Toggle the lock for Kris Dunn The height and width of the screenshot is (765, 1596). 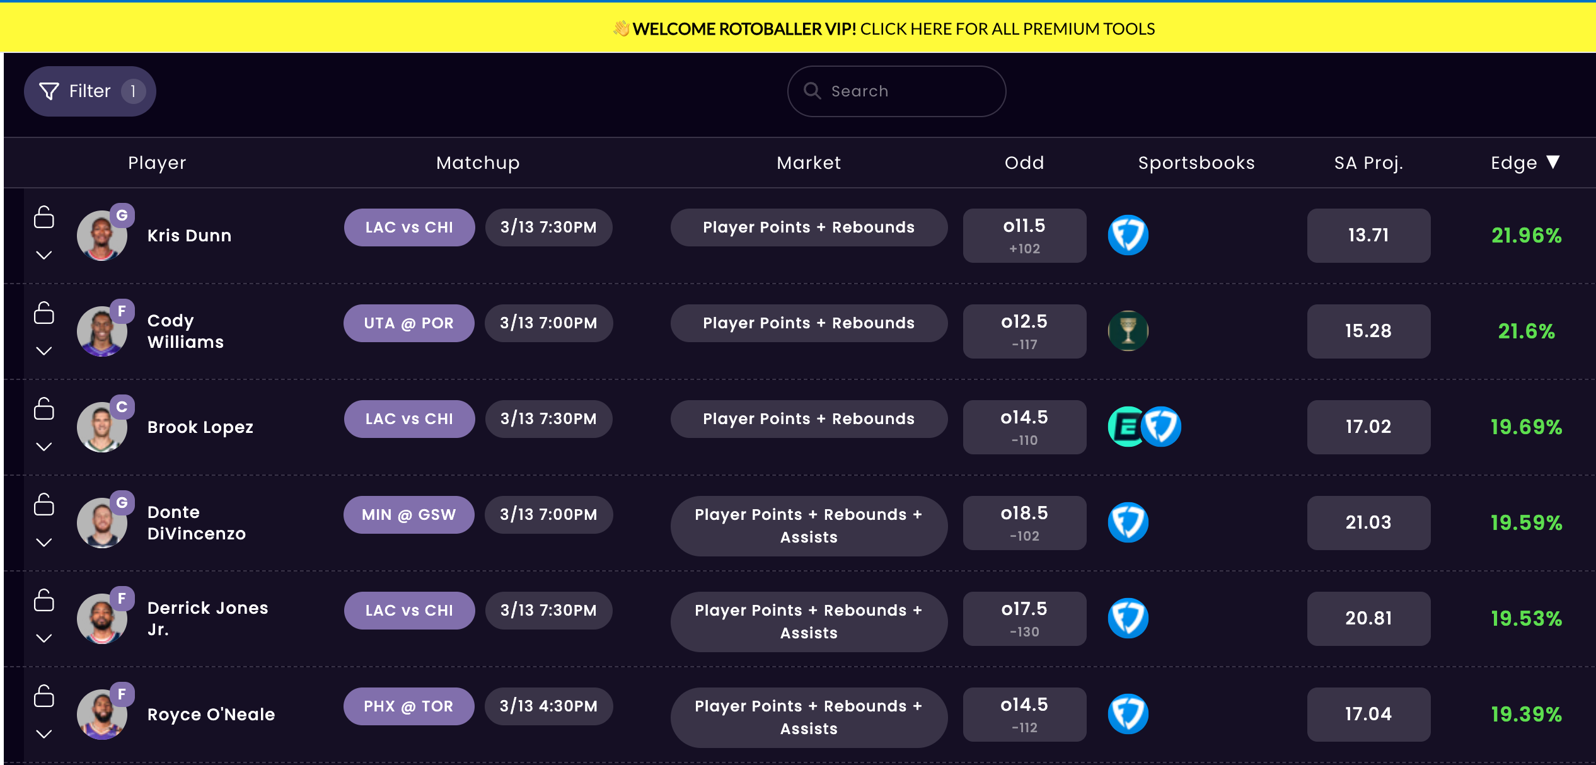click(x=43, y=217)
